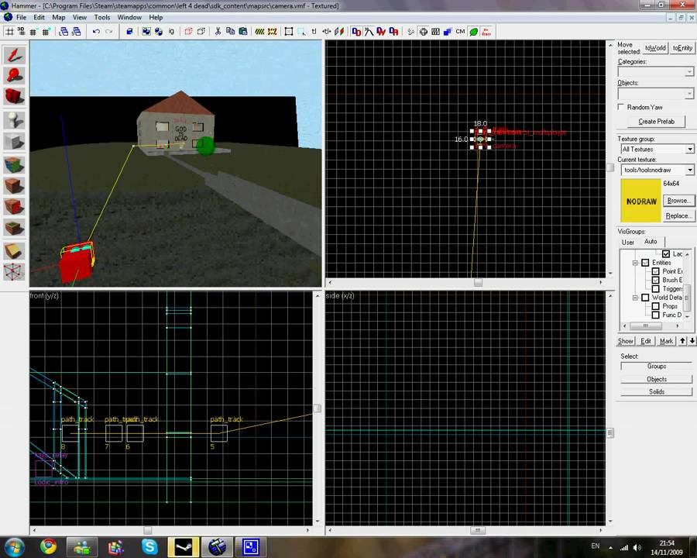Open the Window menu
Screen dimensions: 697x558
tap(129, 17)
